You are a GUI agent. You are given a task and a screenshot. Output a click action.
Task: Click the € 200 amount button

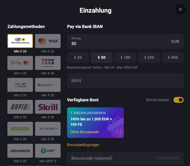click(149, 58)
